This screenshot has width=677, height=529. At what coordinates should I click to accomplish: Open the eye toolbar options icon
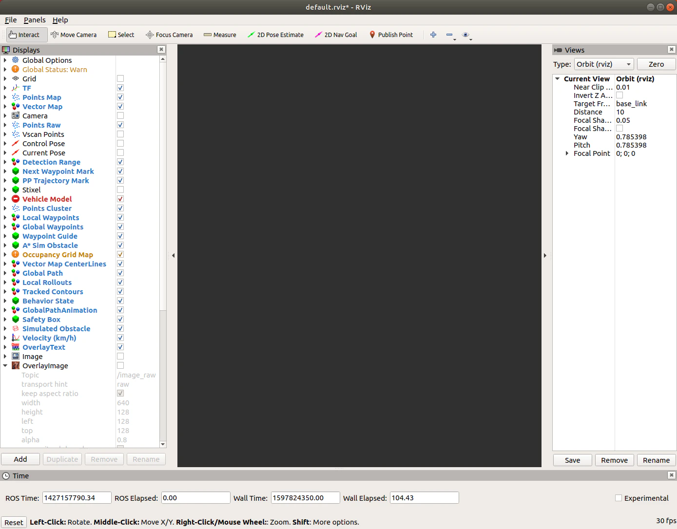click(466, 35)
